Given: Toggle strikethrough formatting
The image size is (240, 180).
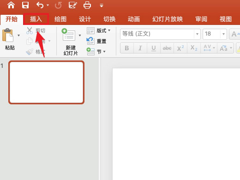Looking at the screenshot, I should (167, 48).
